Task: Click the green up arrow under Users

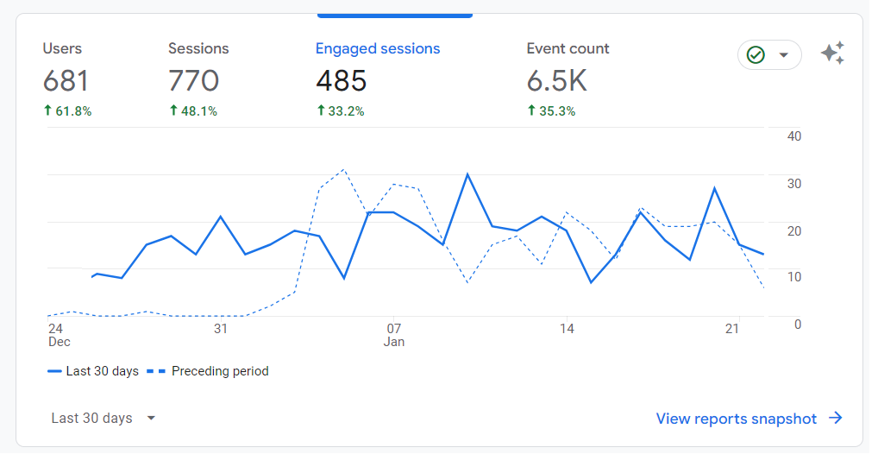Action: point(47,110)
